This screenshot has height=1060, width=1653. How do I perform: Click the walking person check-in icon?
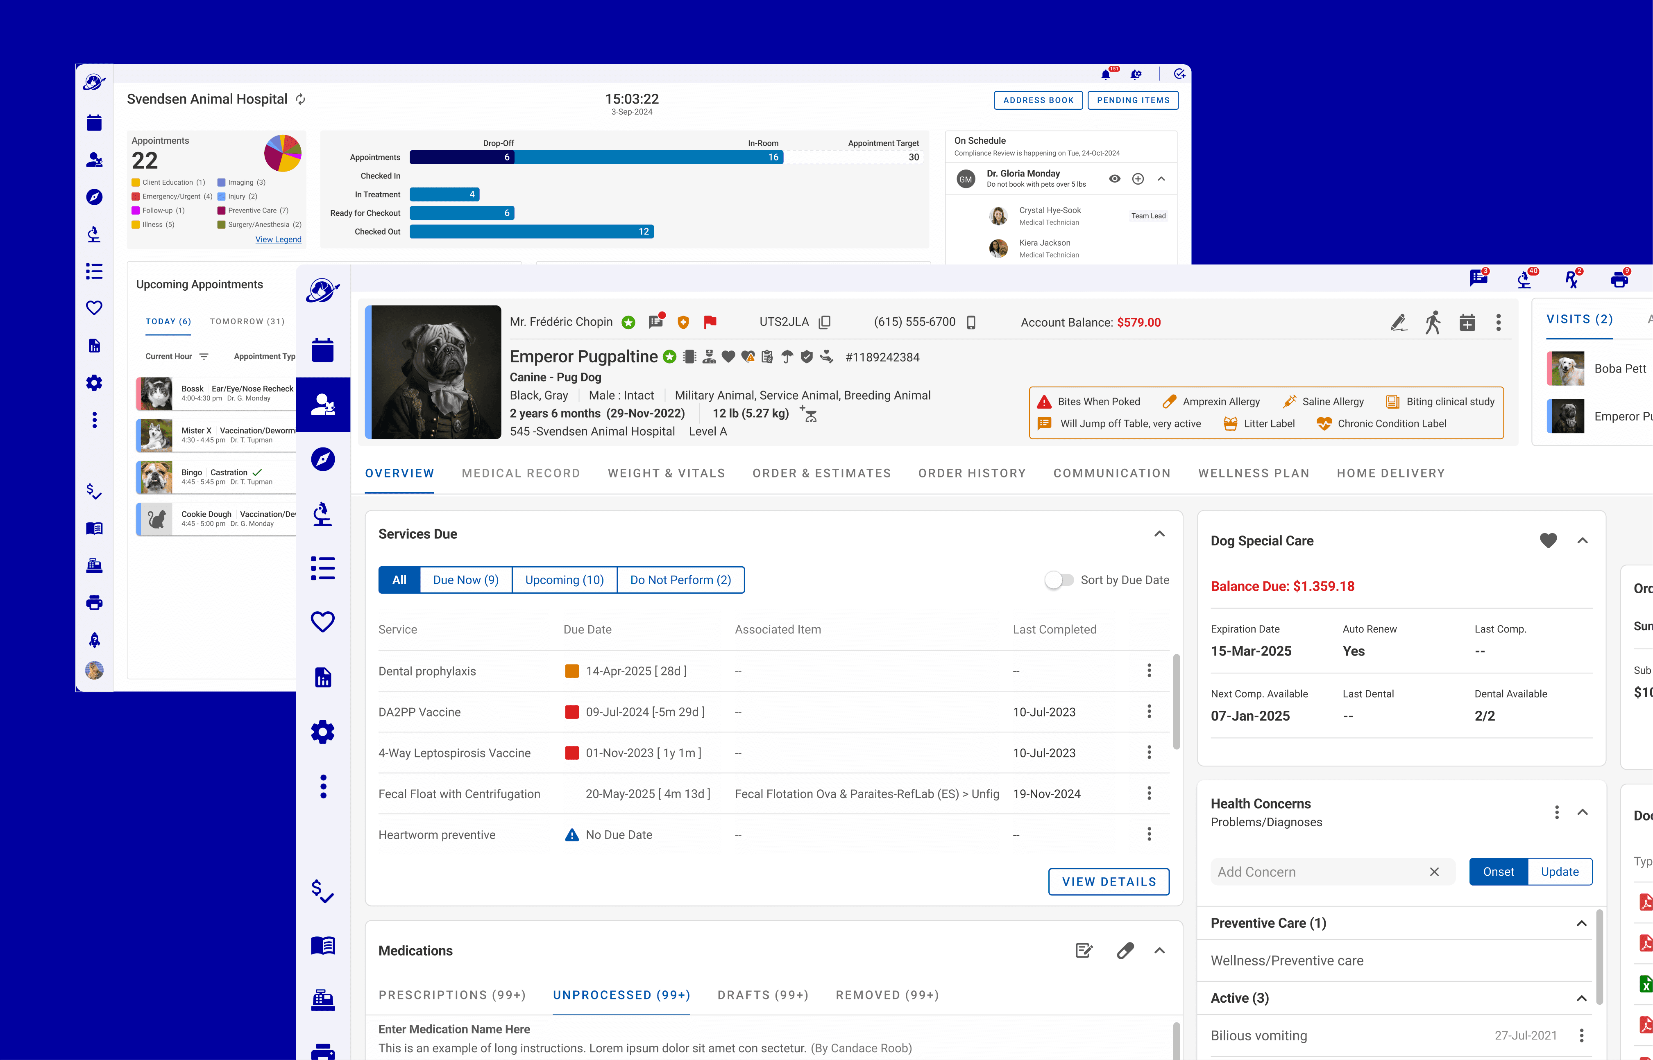1433,322
